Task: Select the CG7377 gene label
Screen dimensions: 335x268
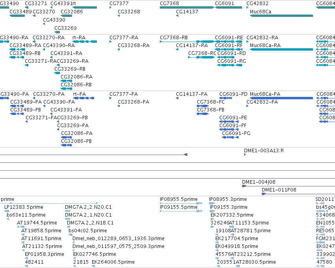Action: click(x=119, y=4)
